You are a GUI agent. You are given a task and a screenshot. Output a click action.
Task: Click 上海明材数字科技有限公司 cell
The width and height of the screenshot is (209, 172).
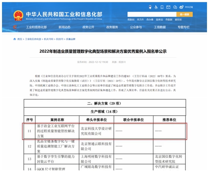[96, 159]
